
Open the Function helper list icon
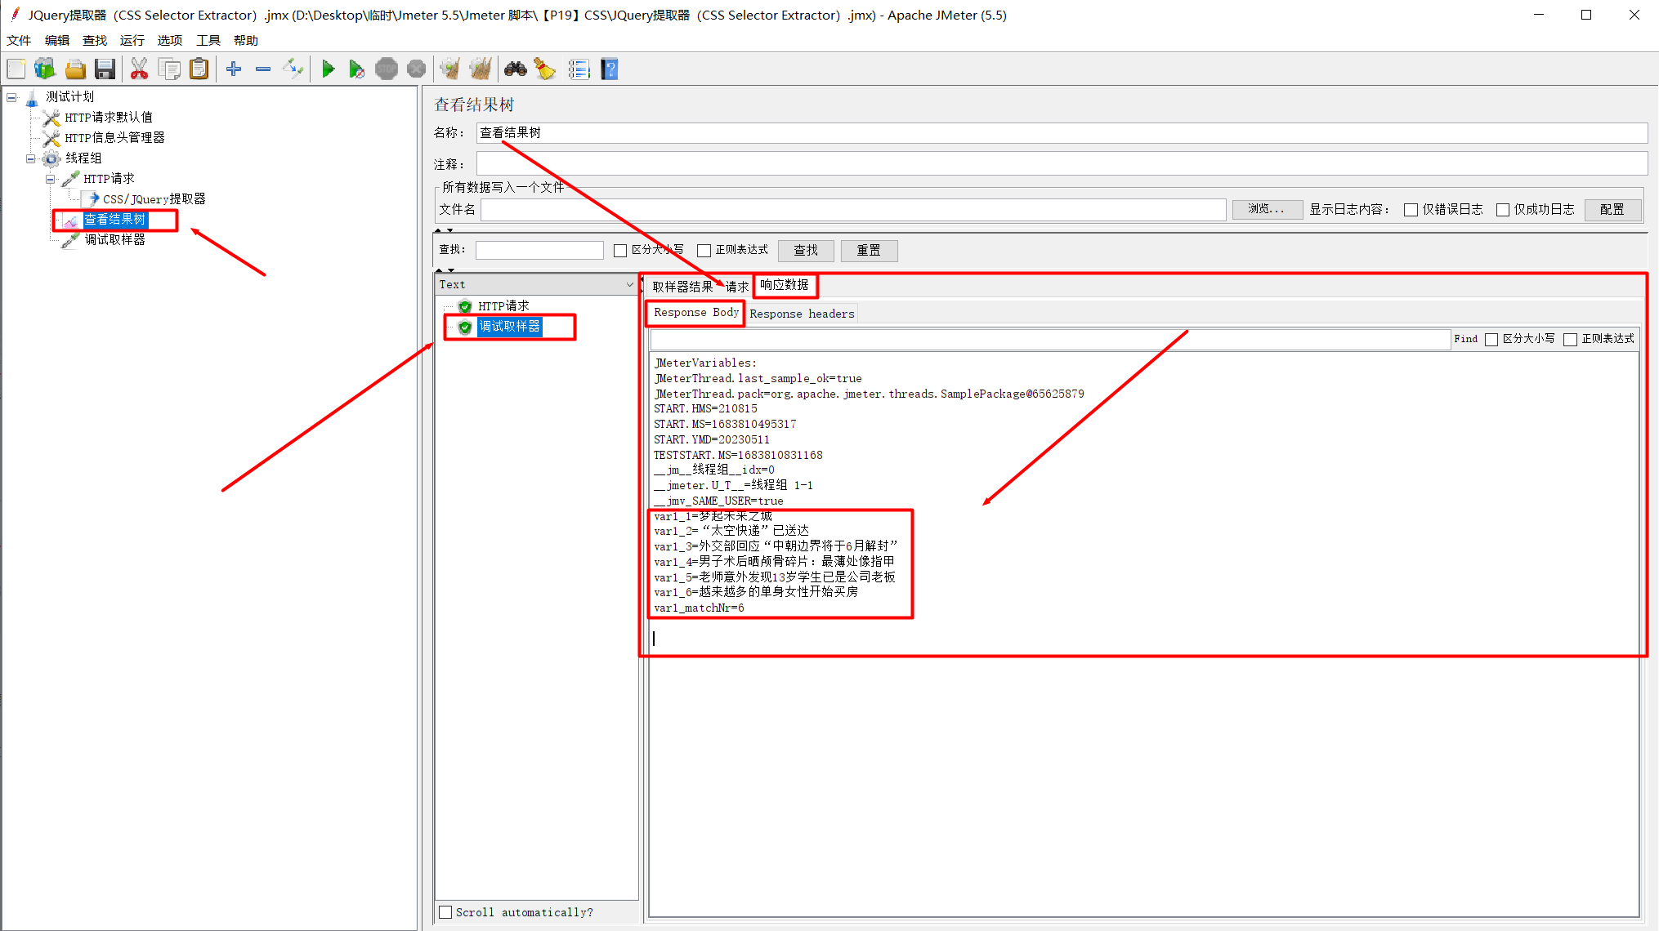pyautogui.click(x=579, y=69)
